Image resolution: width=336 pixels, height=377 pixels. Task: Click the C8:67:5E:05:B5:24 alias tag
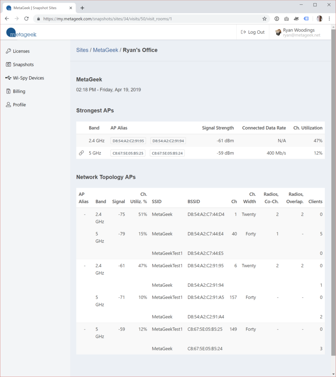pyautogui.click(x=167, y=153)
